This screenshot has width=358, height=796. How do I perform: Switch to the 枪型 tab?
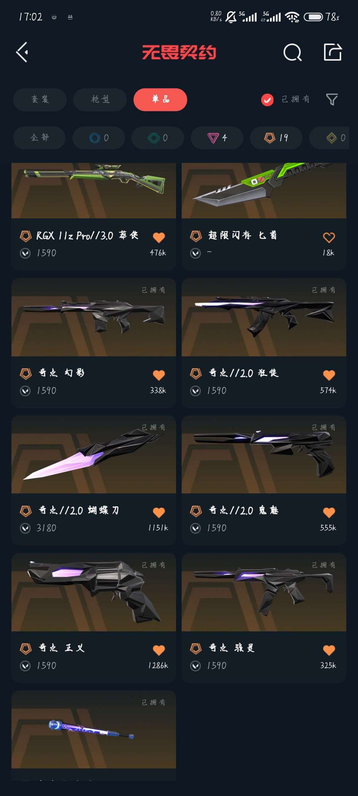(x=100, y=99)
